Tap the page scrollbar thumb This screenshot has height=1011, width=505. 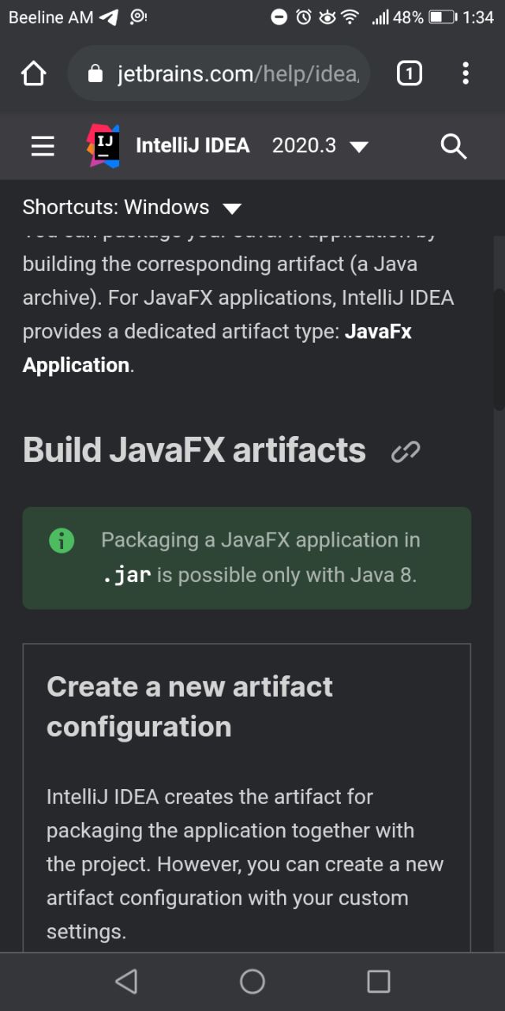(499, 349)
